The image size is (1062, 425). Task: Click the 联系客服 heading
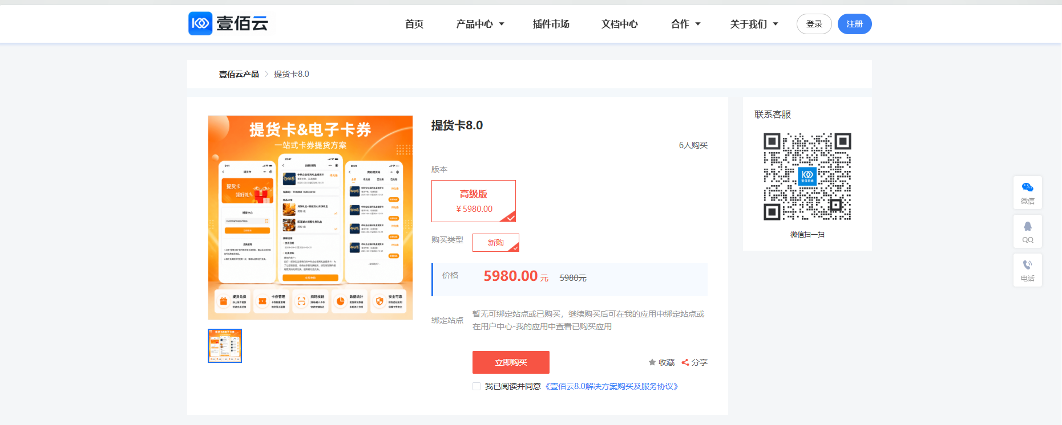point(773,115)
